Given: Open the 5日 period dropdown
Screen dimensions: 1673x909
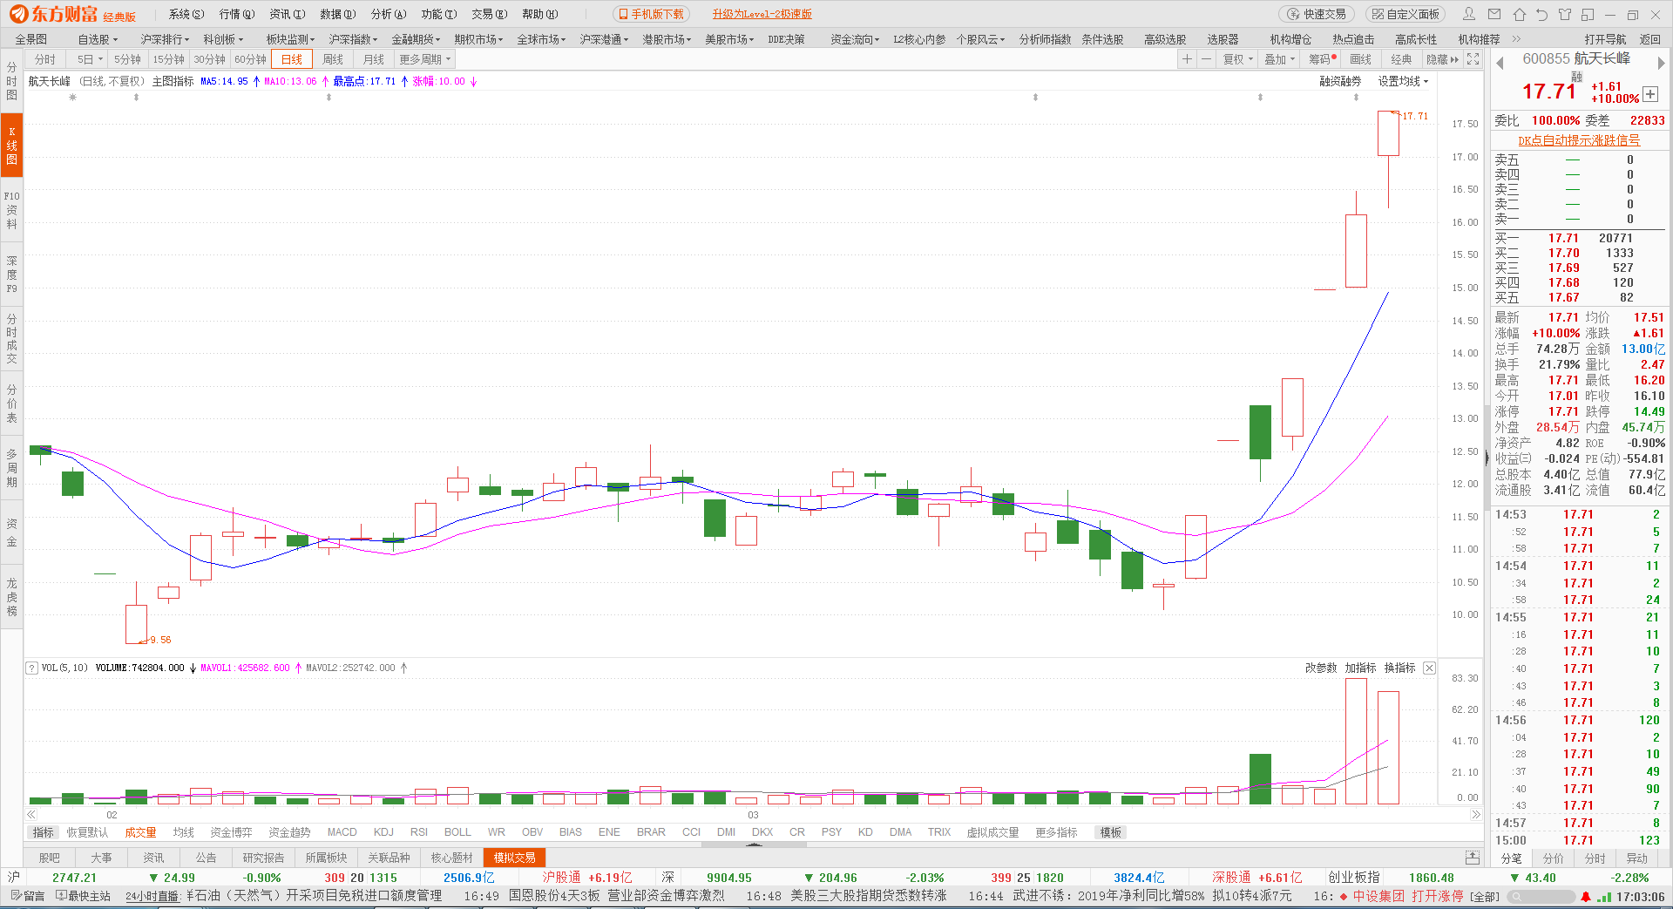Looking at the screenshot, I should [90, 59].
